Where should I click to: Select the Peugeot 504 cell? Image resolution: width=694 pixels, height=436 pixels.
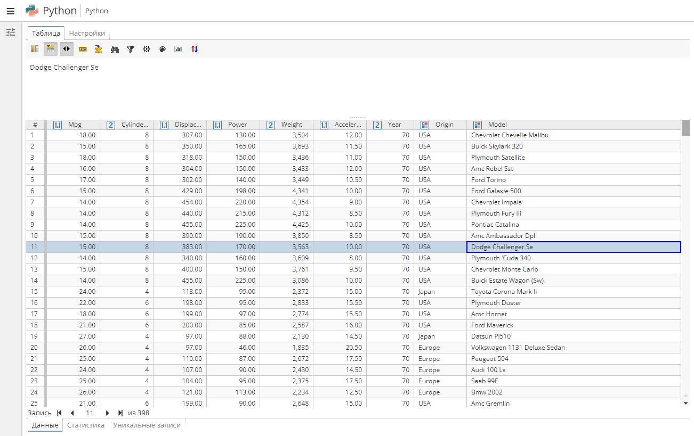[574, 359]
